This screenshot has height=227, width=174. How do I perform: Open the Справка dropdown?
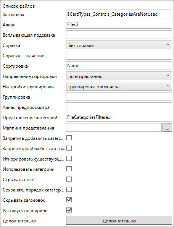point(119,45)
